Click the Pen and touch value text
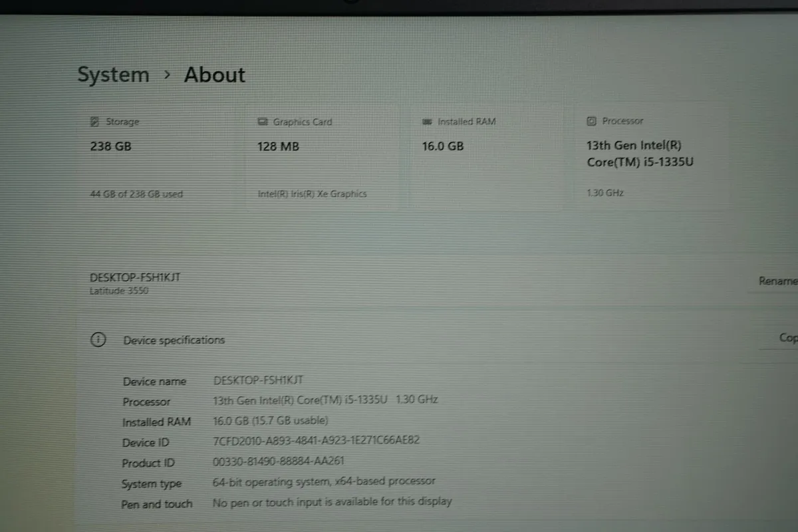This screenshot has height=532, width=798. coord(331,502)
